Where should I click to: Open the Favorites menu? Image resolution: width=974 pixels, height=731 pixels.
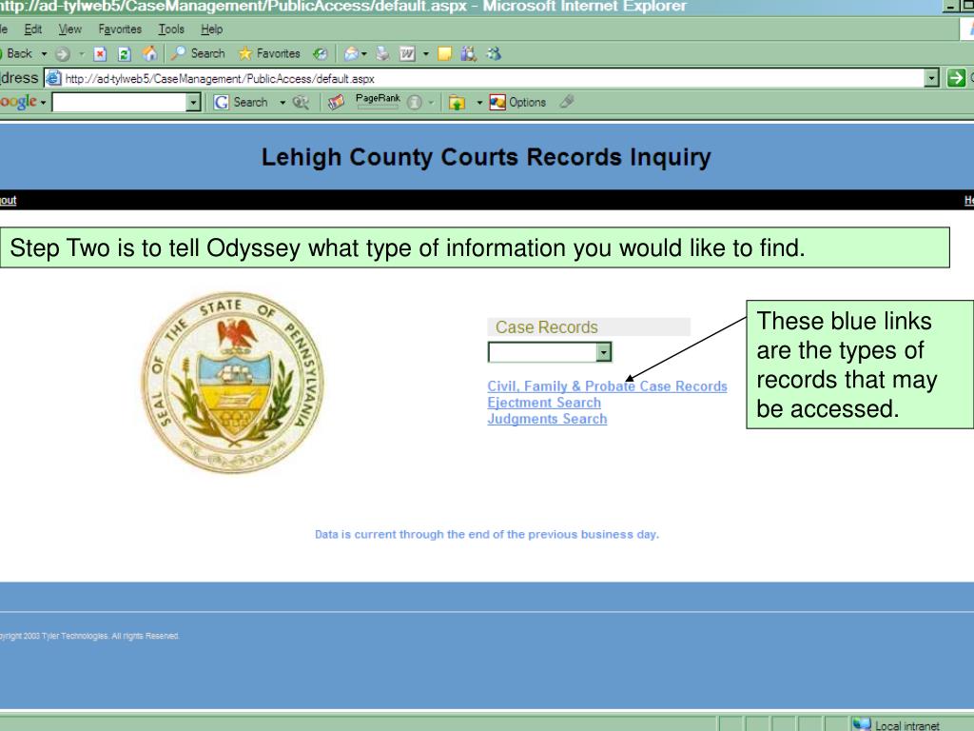pyautogui.click(x=120, y=30)
